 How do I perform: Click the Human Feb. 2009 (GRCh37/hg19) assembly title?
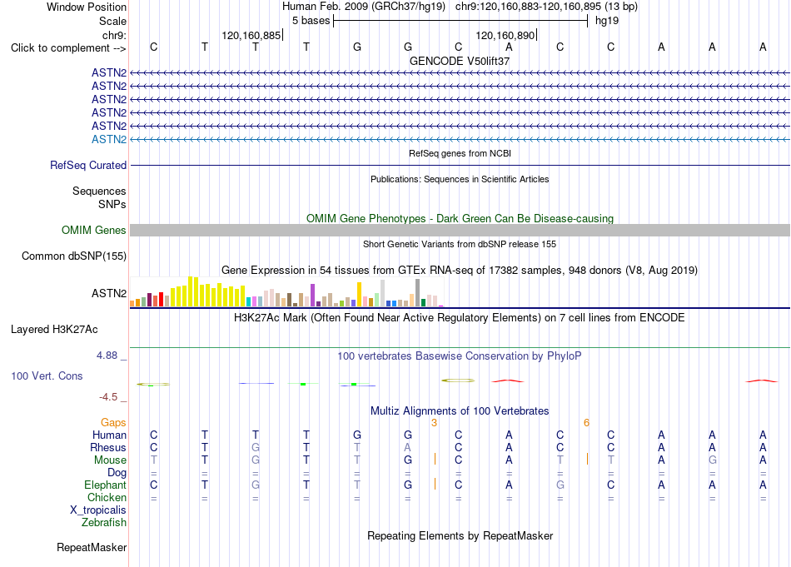coord(363,7)
